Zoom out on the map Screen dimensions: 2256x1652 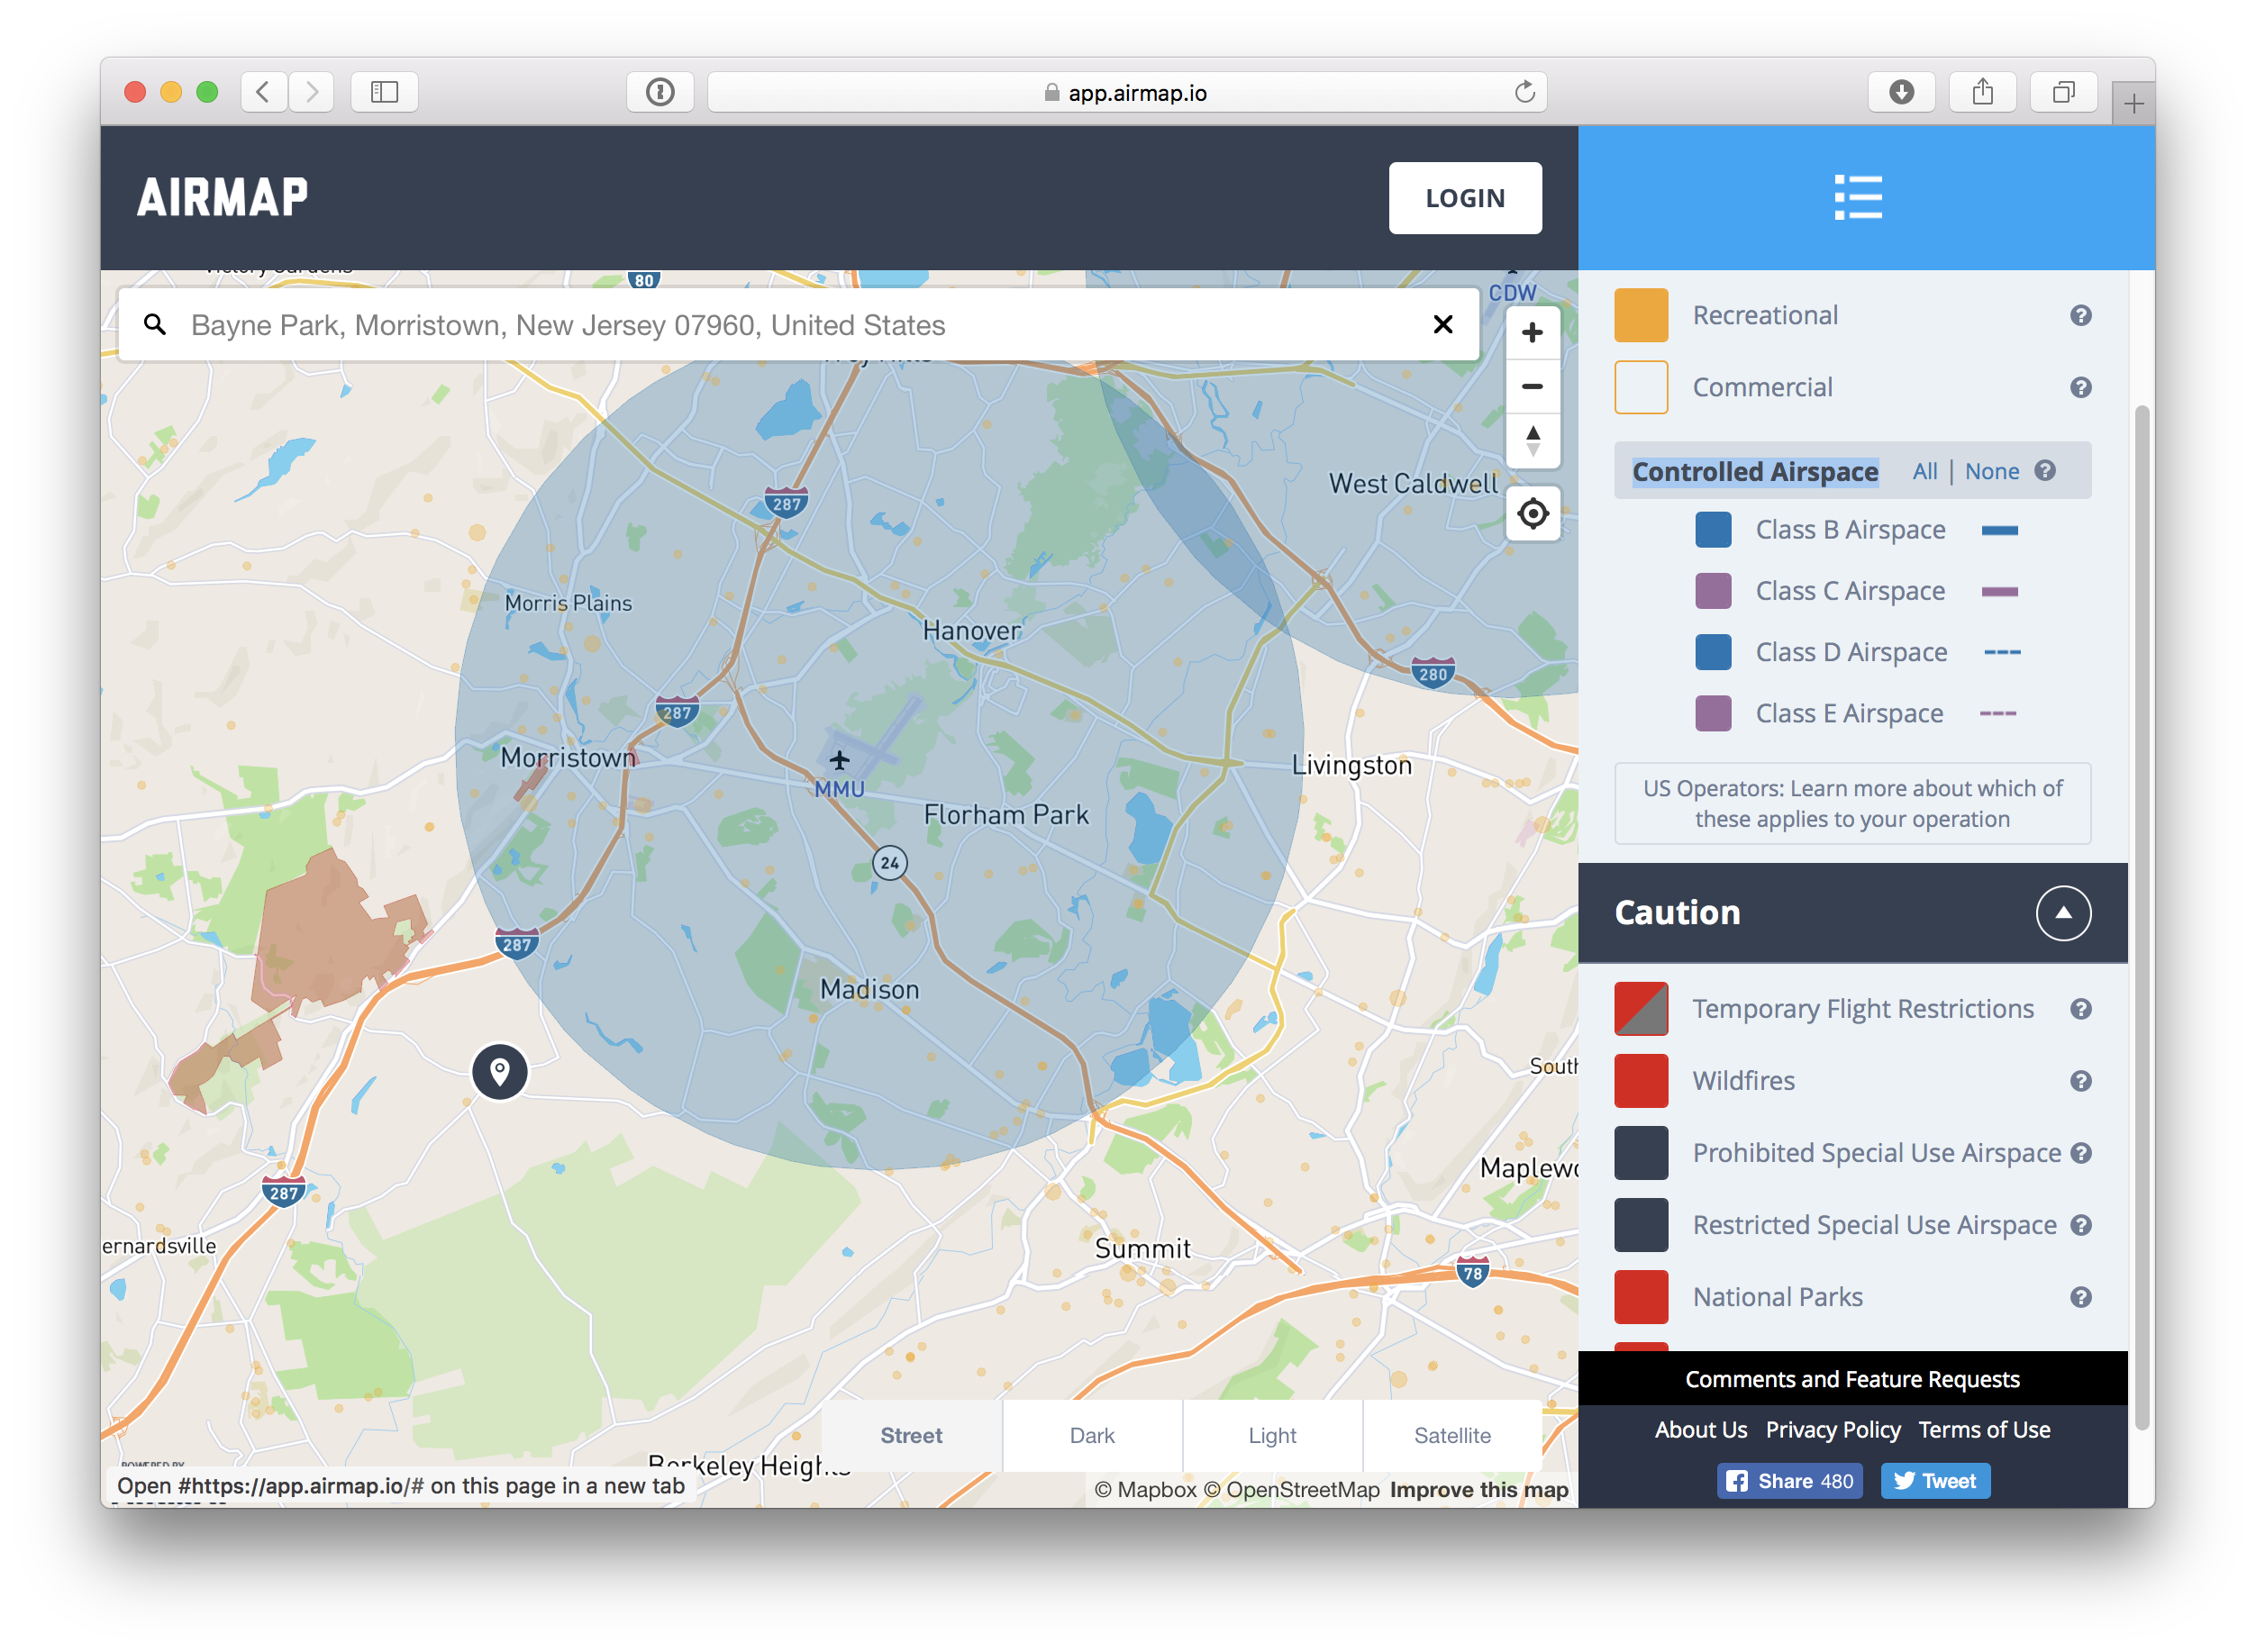pyautogui.click(x=1532, y=386)
